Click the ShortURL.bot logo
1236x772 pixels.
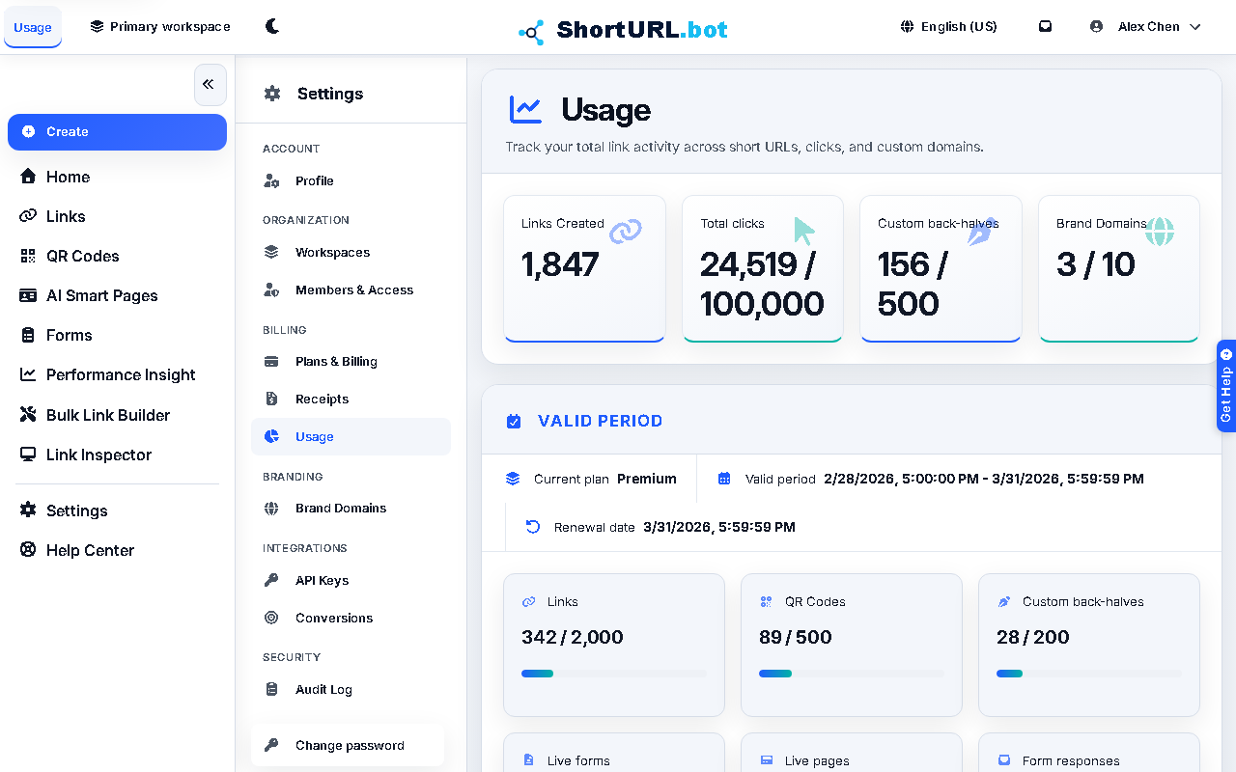pyautogui.click(x=623, y=30)
